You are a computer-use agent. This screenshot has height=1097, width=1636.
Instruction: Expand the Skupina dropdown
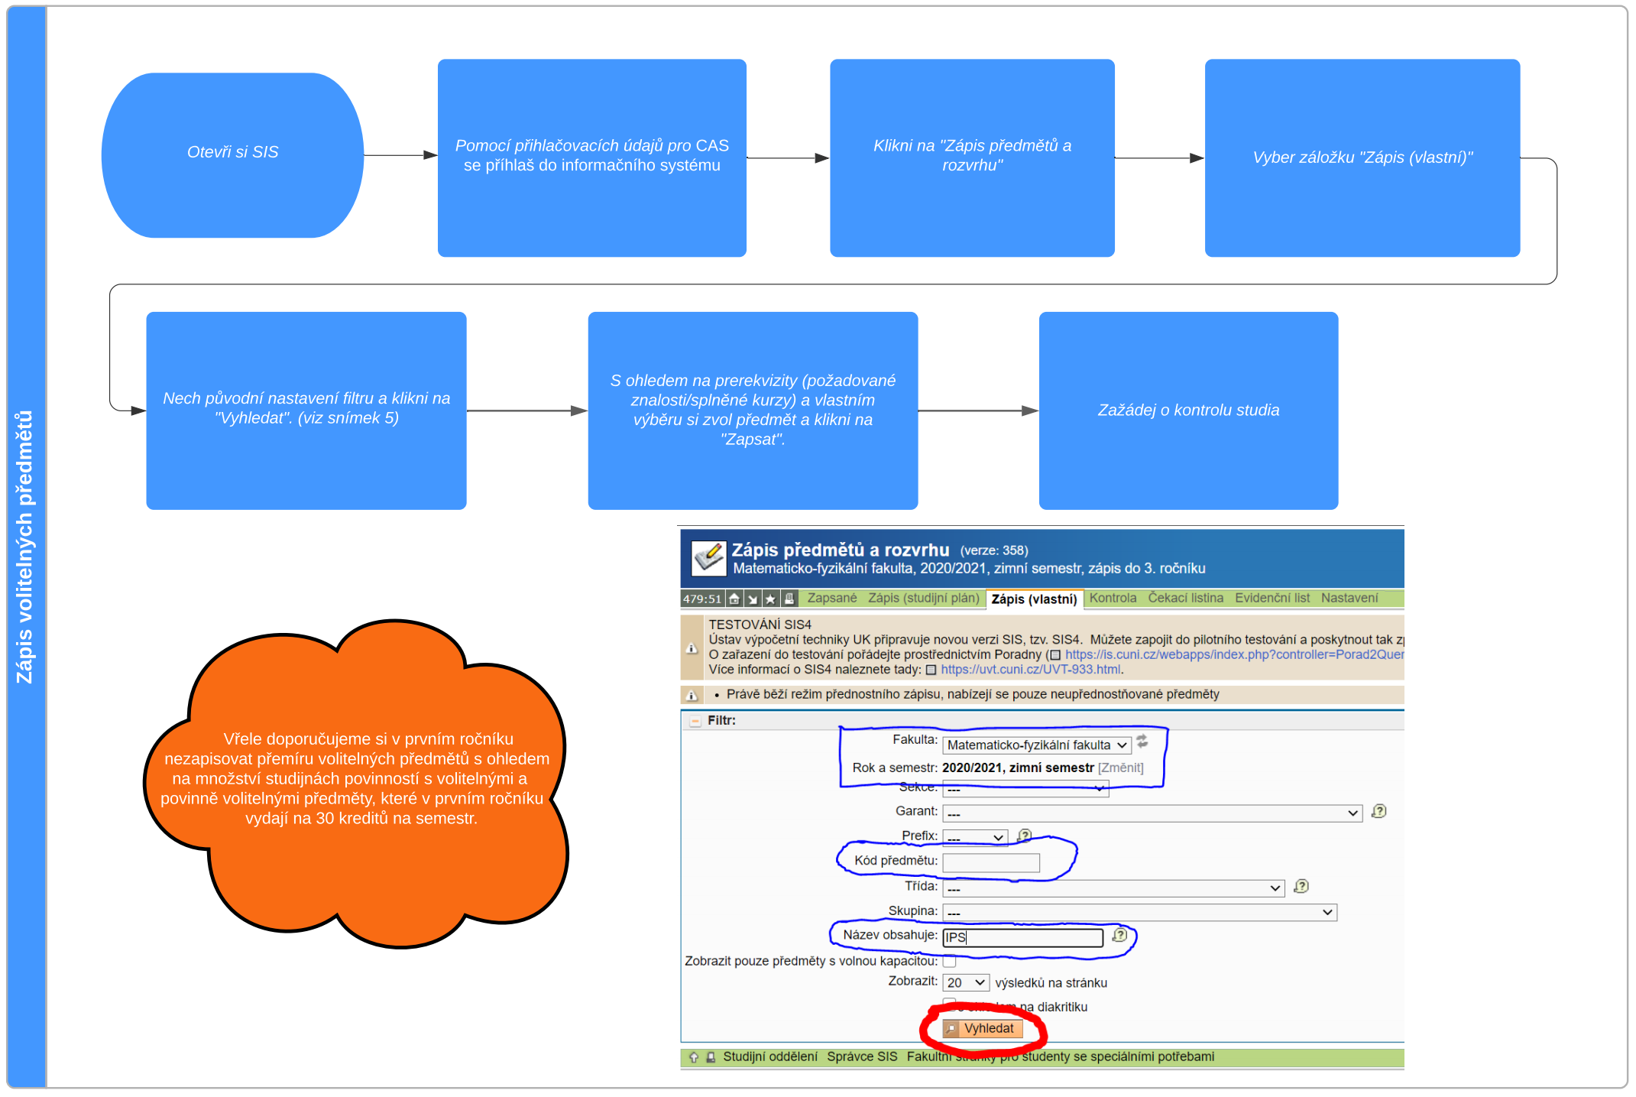1139,912
